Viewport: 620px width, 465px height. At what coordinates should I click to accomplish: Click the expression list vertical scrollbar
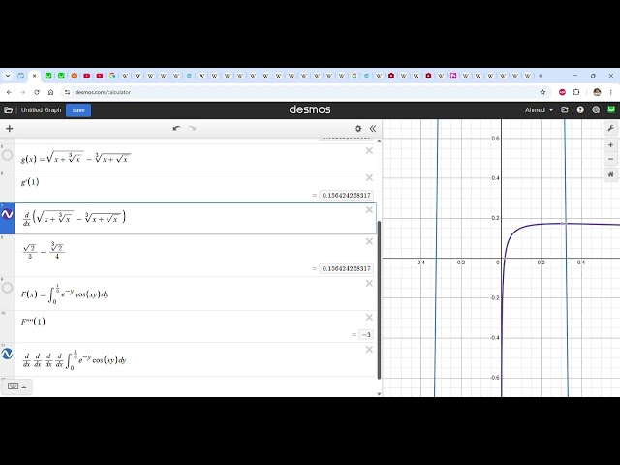(379, 299)
